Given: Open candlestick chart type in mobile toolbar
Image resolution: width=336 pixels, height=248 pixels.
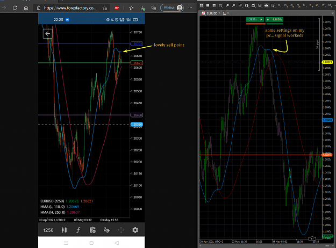Looking at the screenshot, I should (x=64, y=230).
